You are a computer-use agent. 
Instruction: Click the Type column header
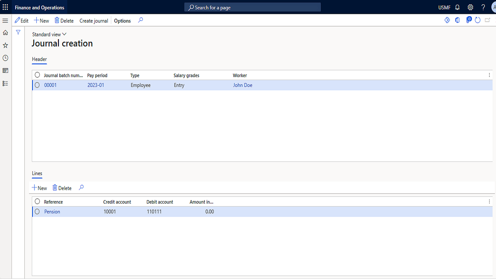tap(135, 76)
